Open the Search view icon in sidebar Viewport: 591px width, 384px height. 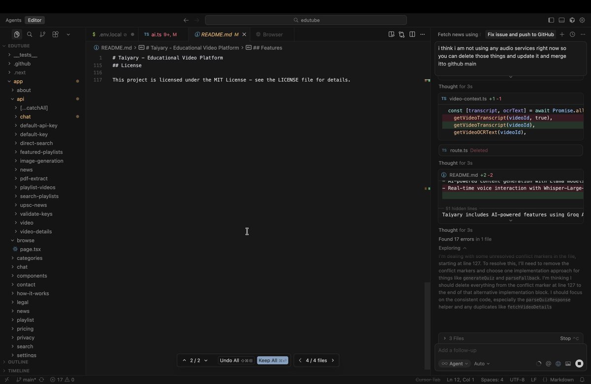click(x=30, y=34)
